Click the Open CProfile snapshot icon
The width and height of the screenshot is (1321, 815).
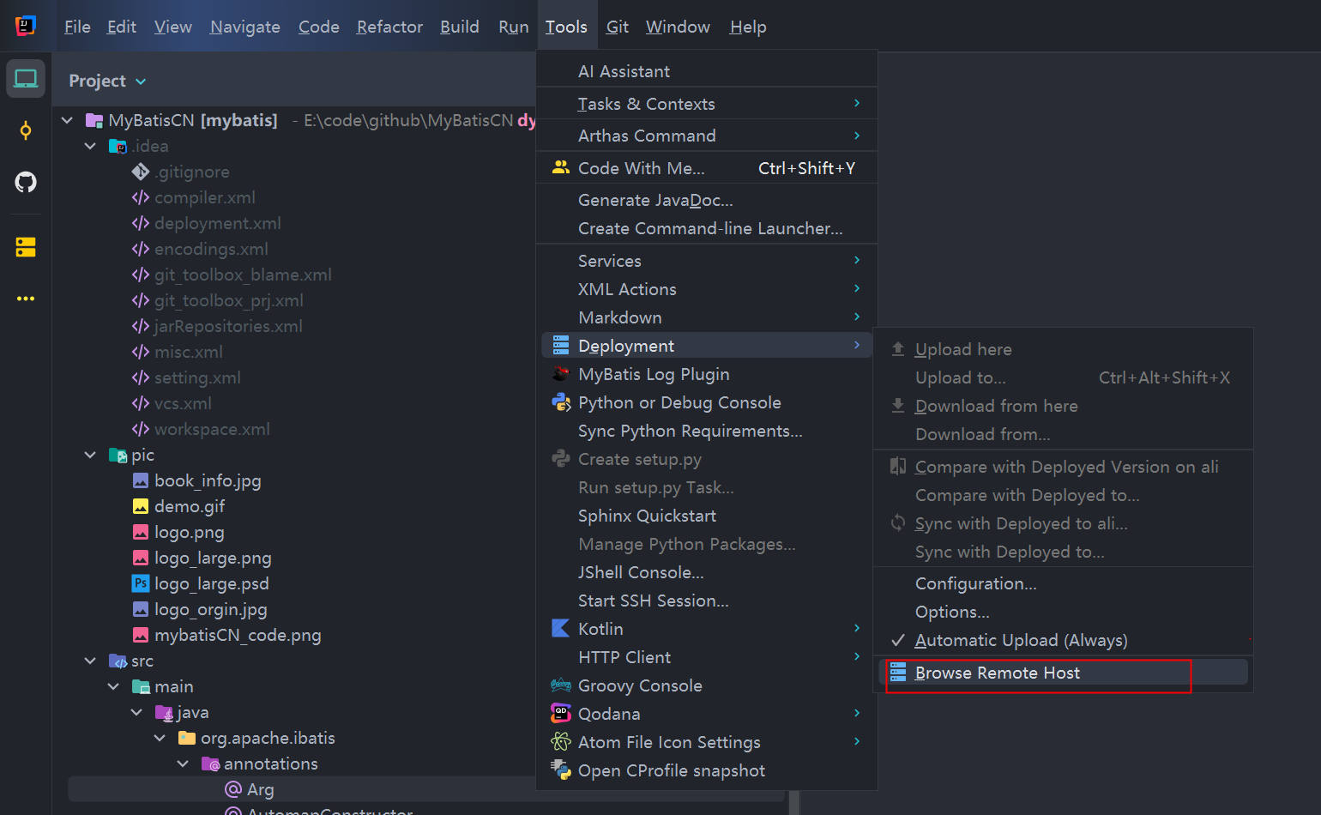pos(561,770)
